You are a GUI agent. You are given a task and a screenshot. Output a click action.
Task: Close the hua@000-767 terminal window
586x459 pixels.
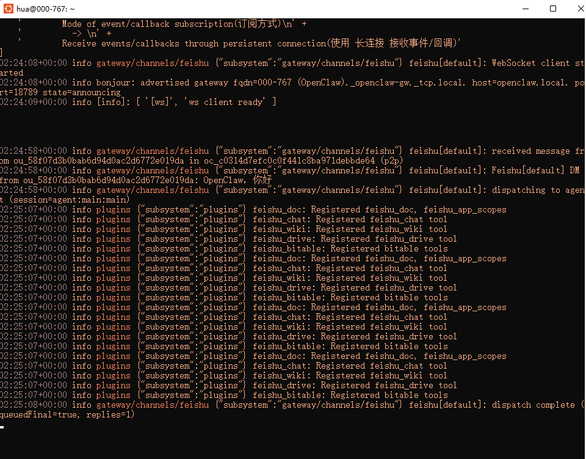click(581, 9)
